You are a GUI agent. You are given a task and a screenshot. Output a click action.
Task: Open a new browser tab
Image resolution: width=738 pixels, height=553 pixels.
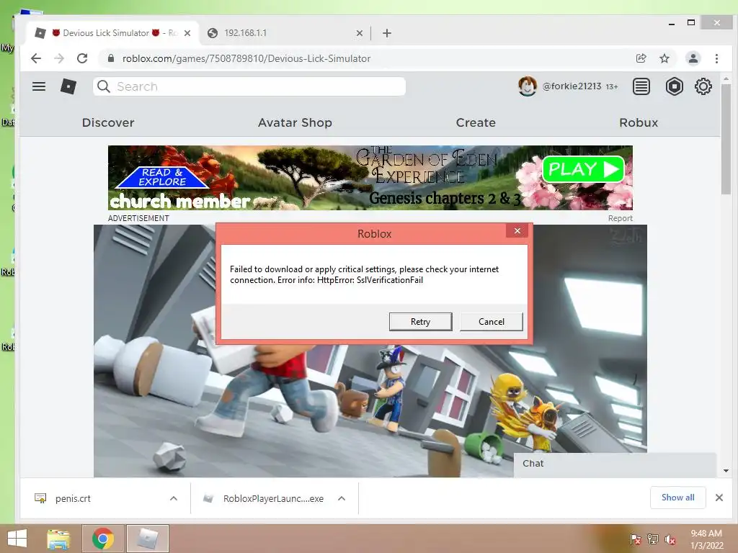(x=387, y=33)
